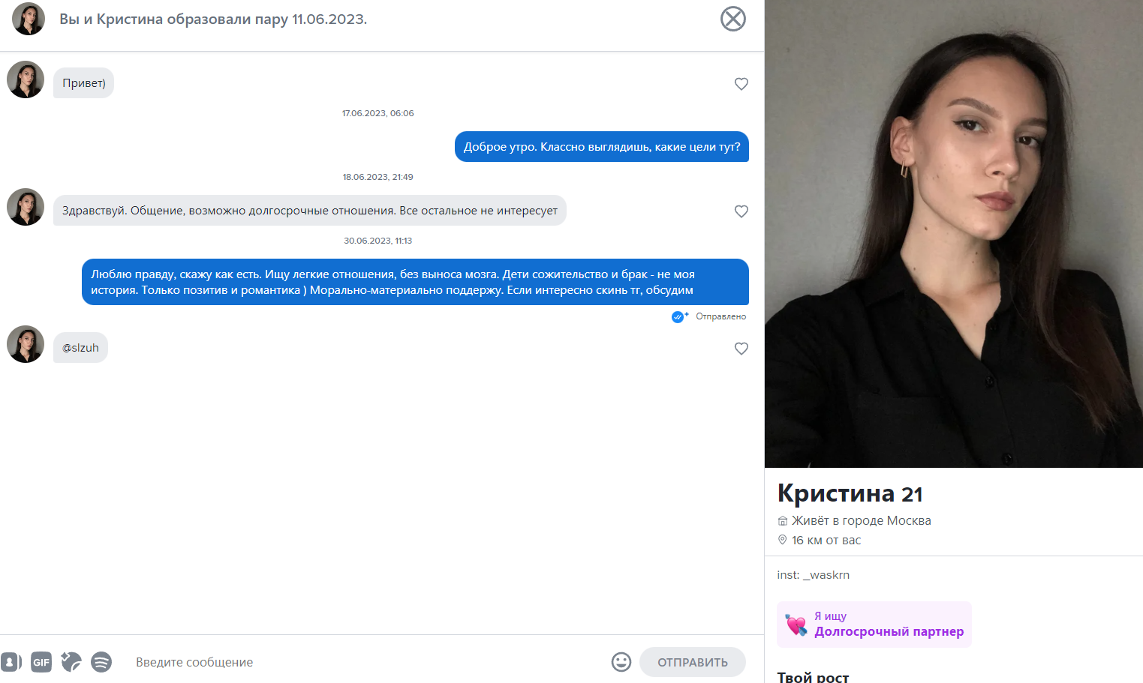Like the 'Здравствуй. Общение...' message heart
The image size is (1143, 683).
741,211
